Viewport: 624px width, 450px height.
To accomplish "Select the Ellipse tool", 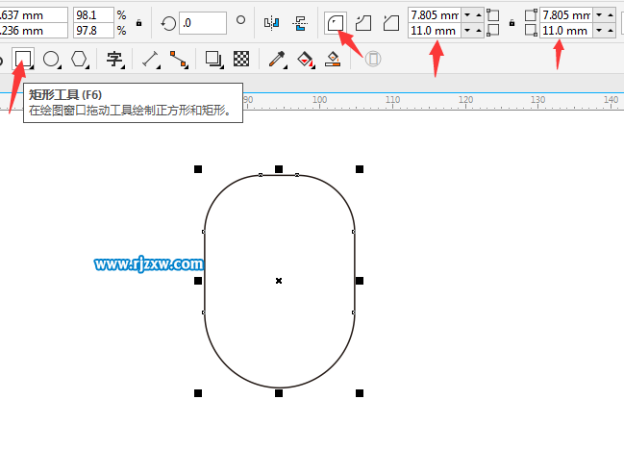I will 50,60.
